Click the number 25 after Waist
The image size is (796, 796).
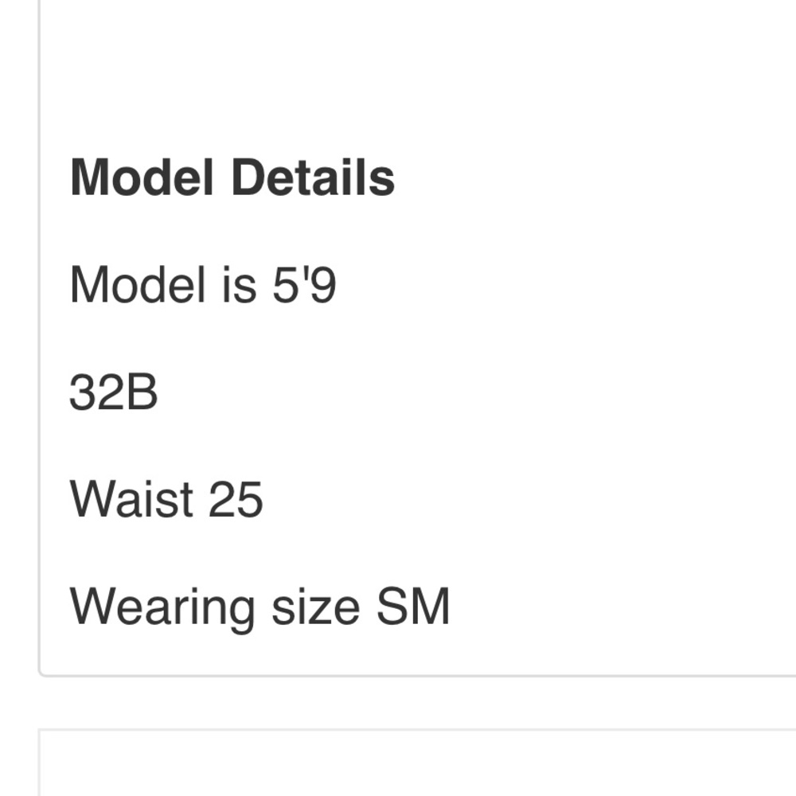click(236, 499)
